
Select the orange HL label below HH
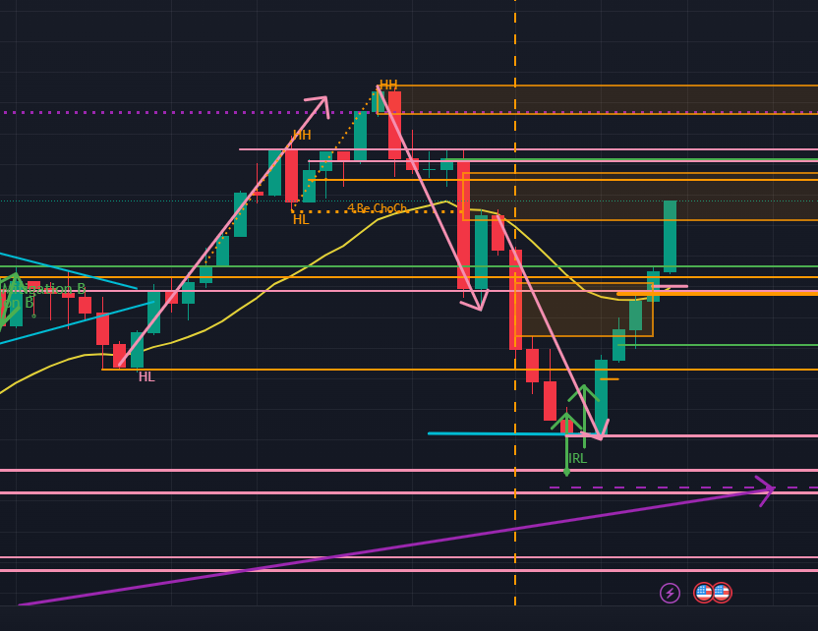click(x=301, y=219)
